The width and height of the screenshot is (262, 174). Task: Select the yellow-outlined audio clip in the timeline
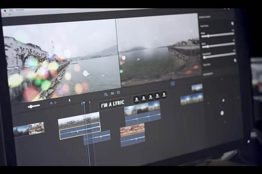80,131
